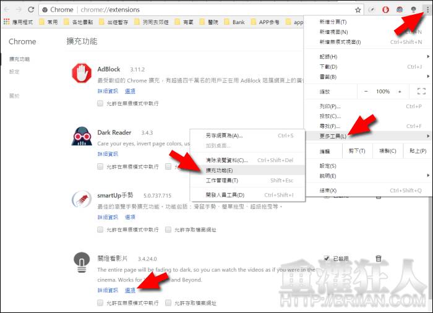Click the Dark Reader helmet icon
433x313 pixels.
coord(82,136)
